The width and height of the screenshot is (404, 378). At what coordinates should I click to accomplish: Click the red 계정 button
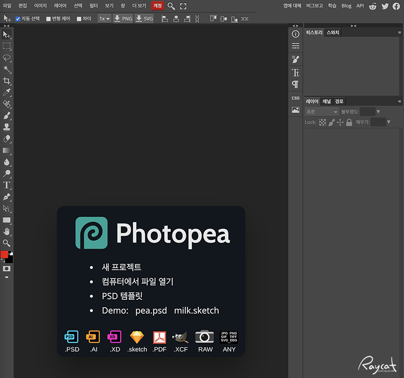[x=158, y=6]
